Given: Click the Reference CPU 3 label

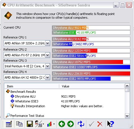Looking at the screenshot, I should 15,61.
